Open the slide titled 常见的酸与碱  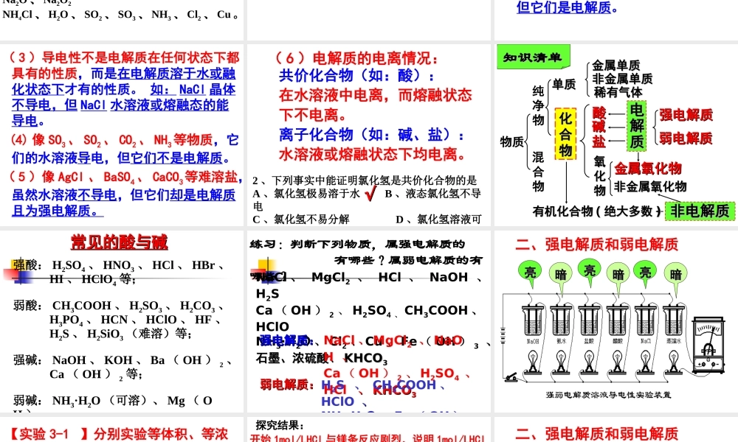(122, 322)
